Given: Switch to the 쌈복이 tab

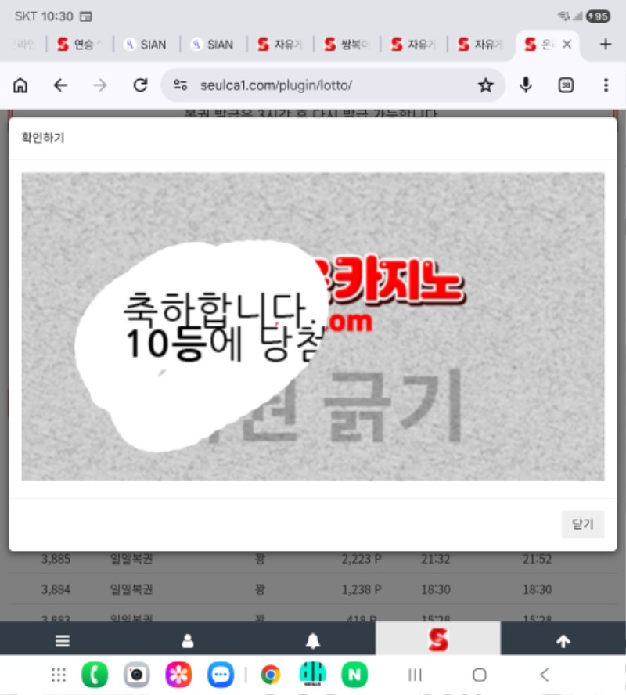Looking at the screenshot, I should 347,45.
